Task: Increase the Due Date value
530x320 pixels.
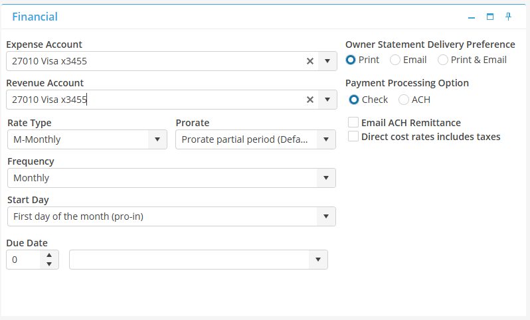Action: (x=49, y=255)
